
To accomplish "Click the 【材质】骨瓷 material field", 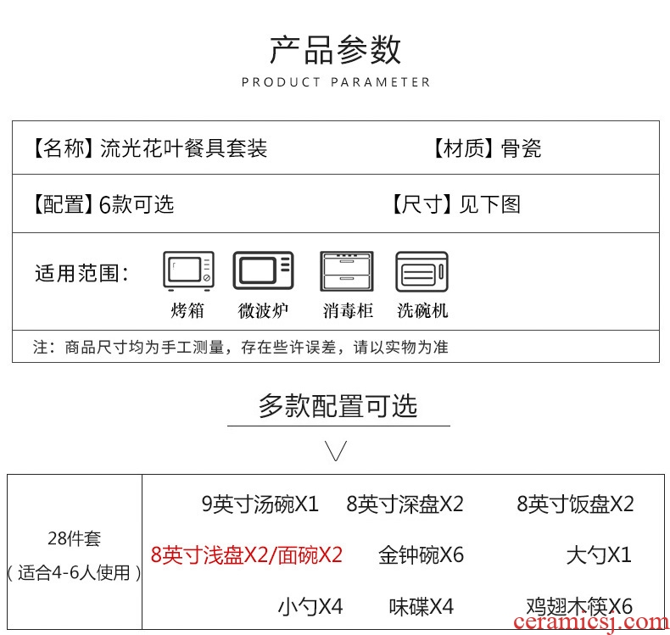I will 487,149.
